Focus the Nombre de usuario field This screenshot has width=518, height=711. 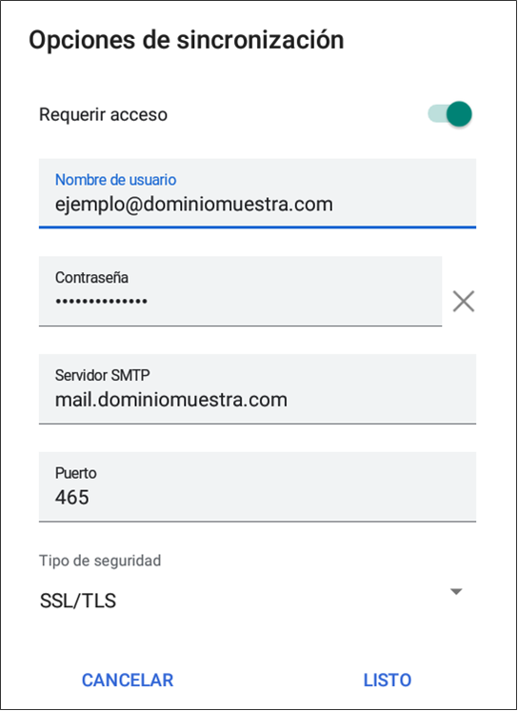[x=257, y=193]
